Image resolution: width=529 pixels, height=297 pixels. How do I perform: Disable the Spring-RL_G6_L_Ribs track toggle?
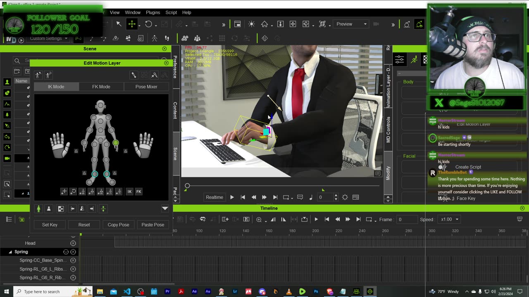click(73, 269)
